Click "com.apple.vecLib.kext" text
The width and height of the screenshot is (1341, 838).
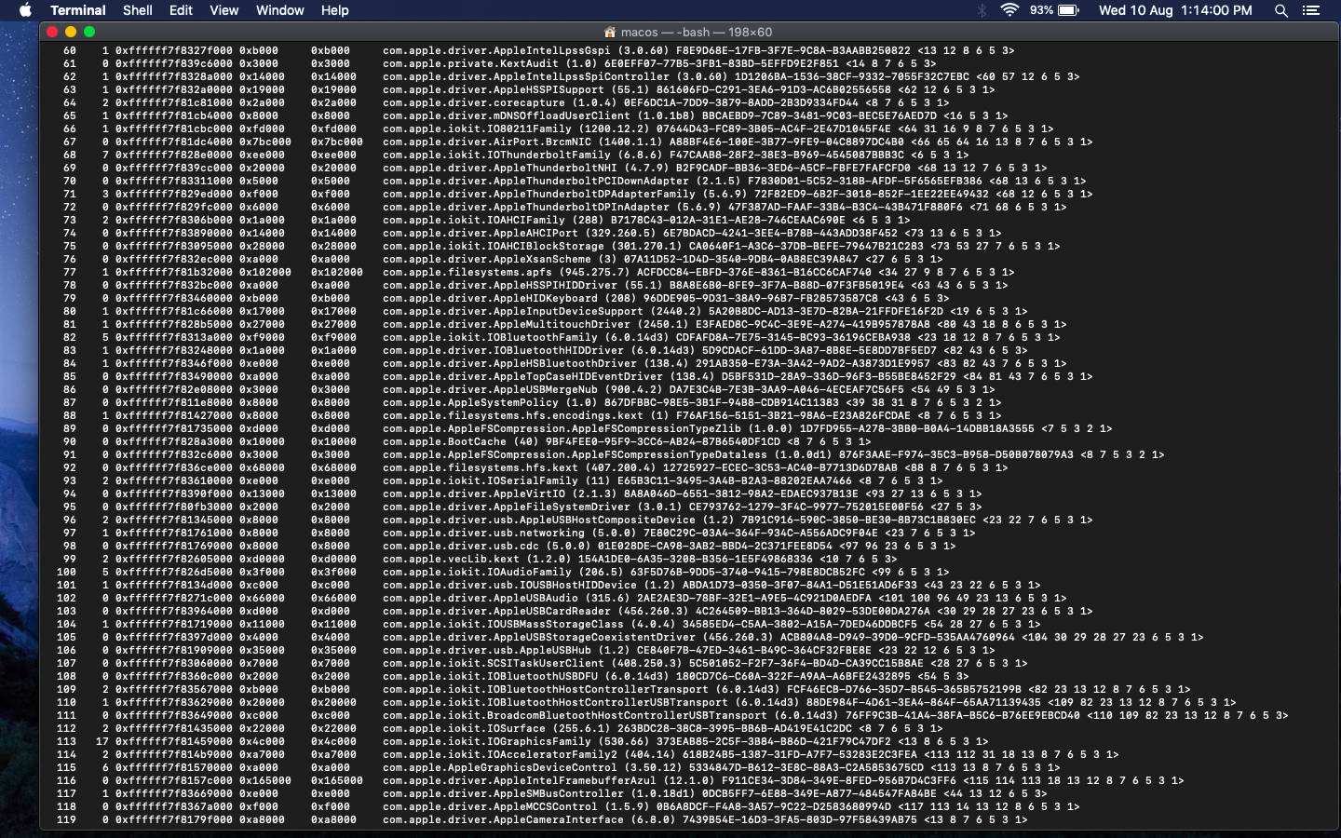pyautogui.click(x=451, y=559)
